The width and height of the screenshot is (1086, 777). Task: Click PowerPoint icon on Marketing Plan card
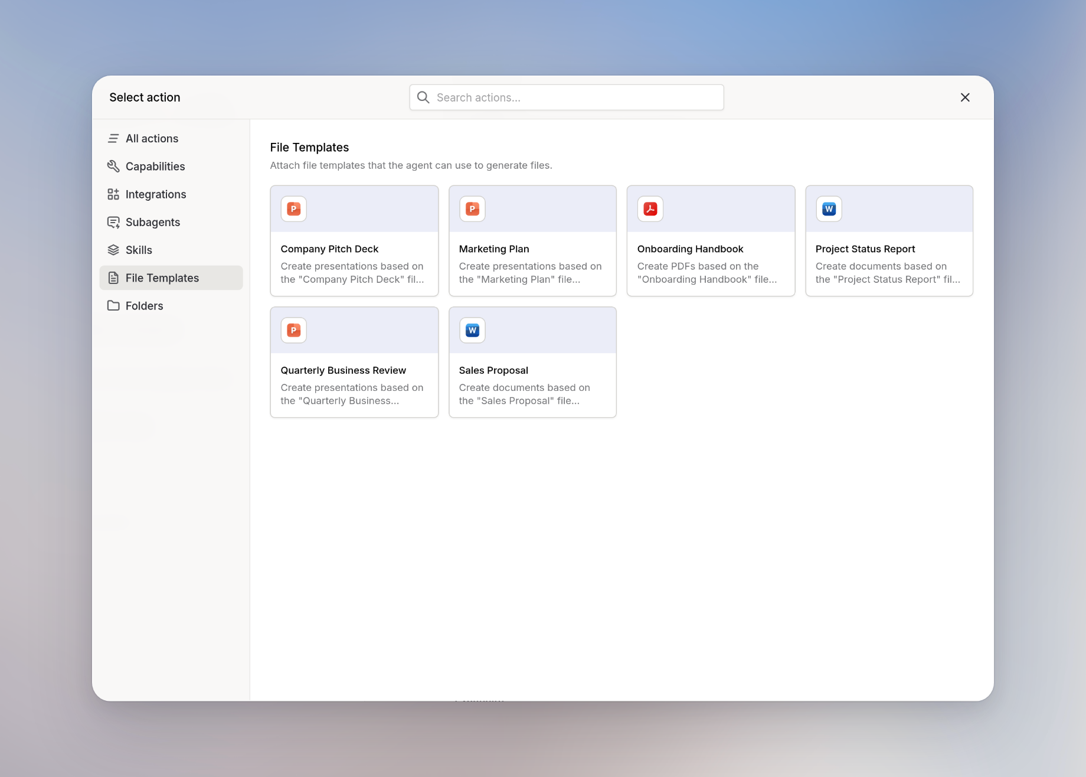click(472, 209)
